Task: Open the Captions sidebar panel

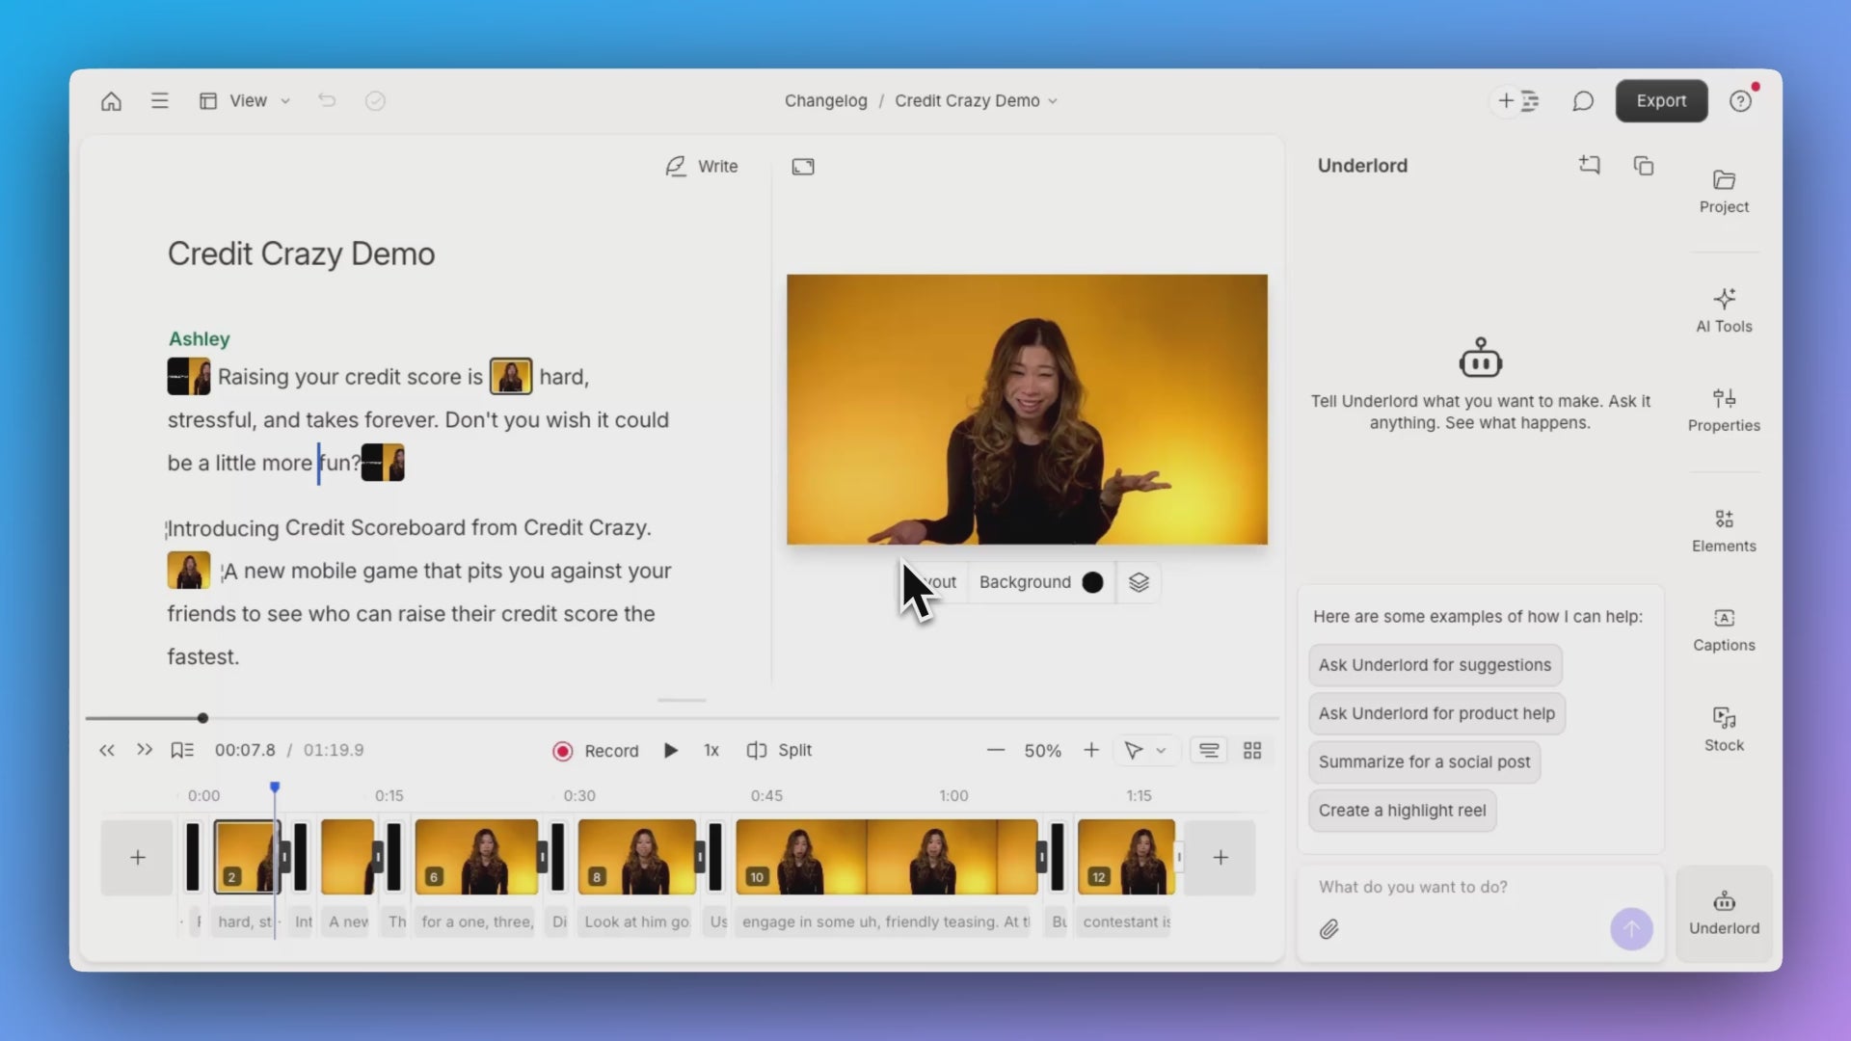Action: point(1724,629)
